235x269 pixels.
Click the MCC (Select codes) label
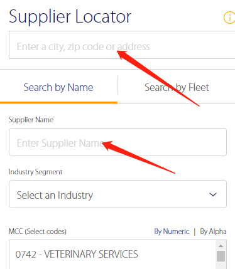click(x=38, y=231)
